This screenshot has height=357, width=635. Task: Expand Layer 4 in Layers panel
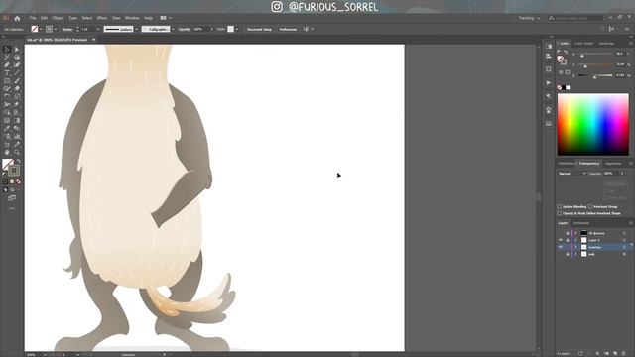575,240
